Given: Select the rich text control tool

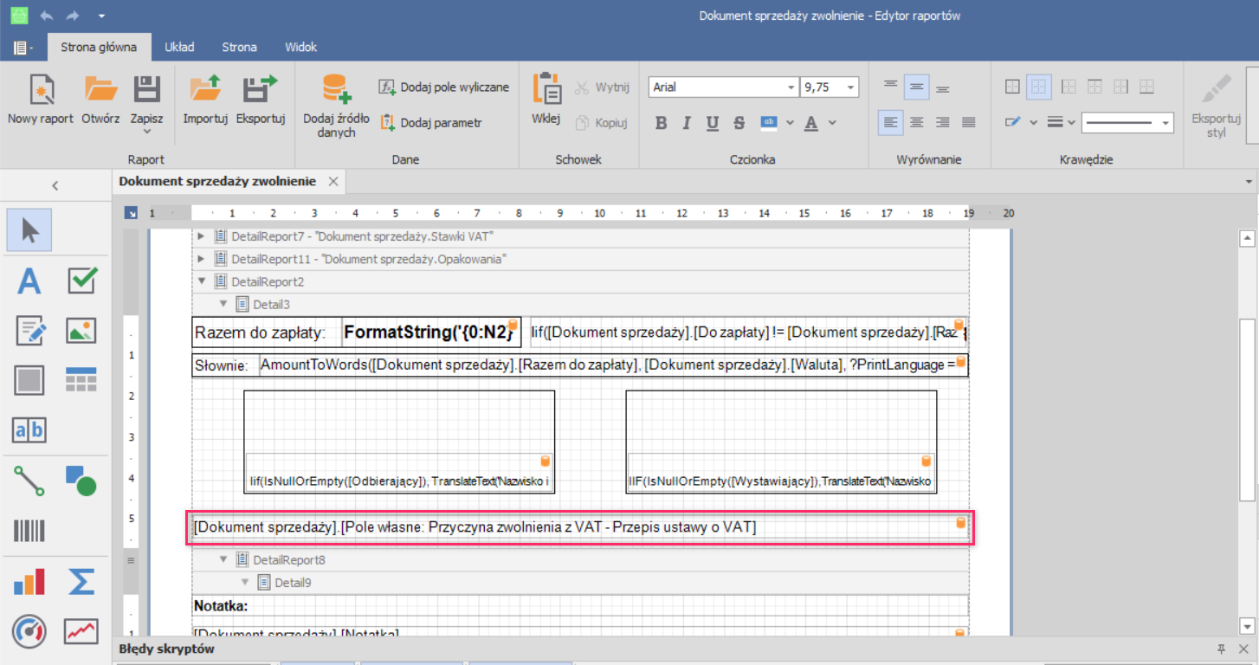Looking at the screenshot, I should (29, 331).
